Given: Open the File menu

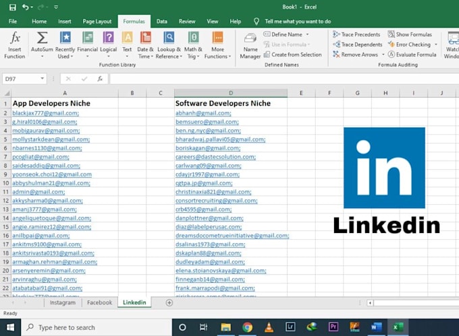Looking at the screenshot, I should 13,22.
